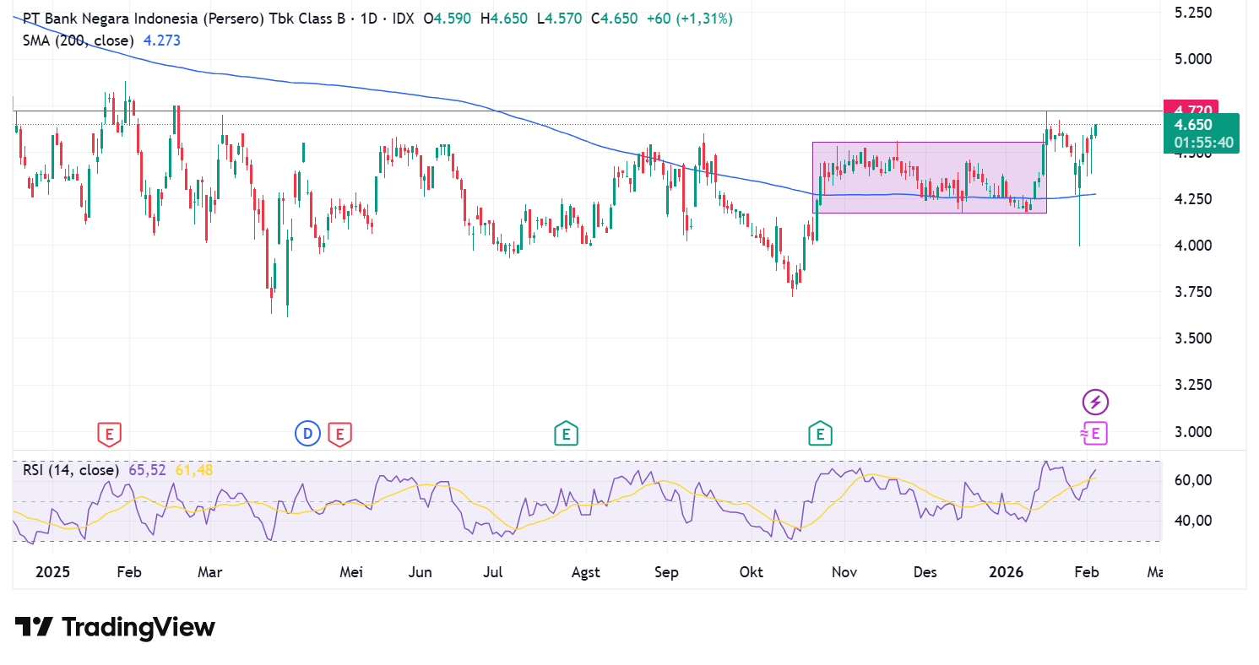Click the TradingView logo
1259x665 pixels.
115,627
